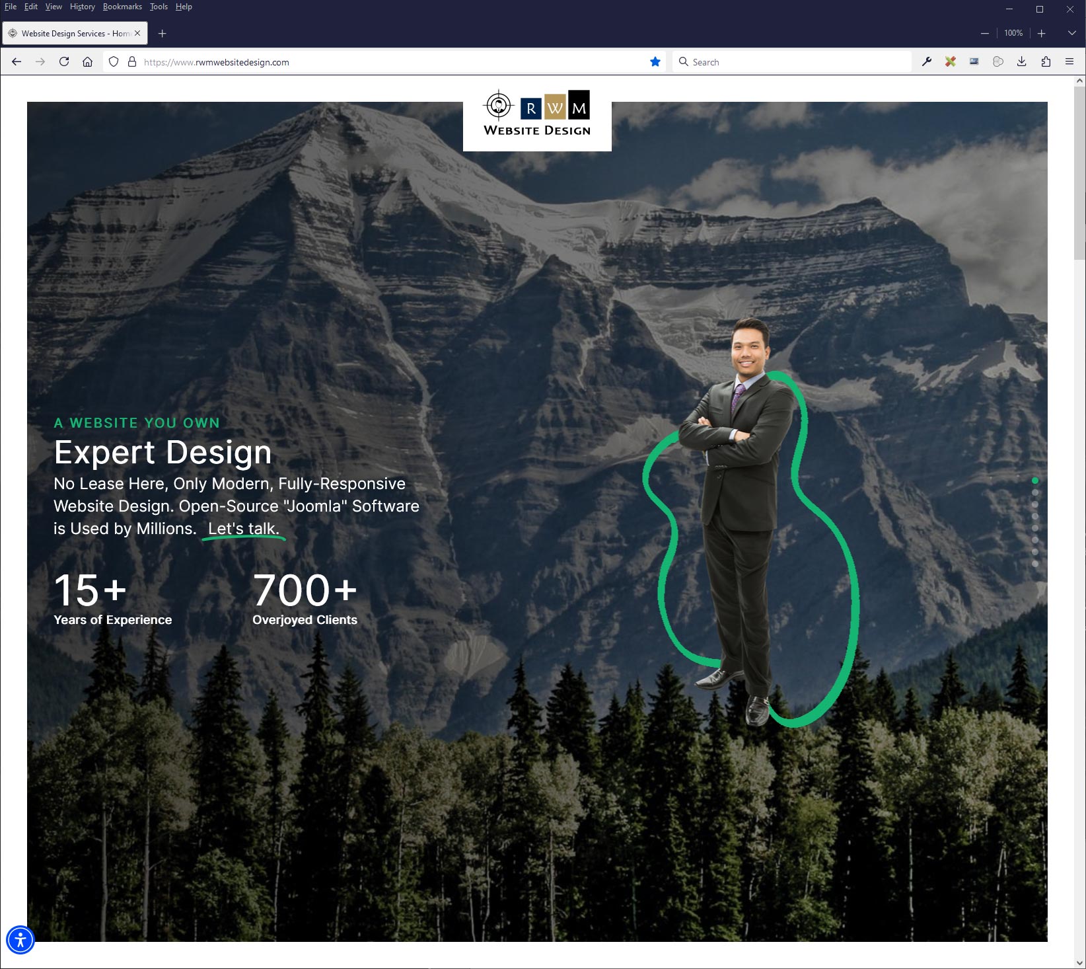The width and height of the screenshot is (1086, 969).
Task: Click the forward navigation arrow
Action: tap(40, 61)
